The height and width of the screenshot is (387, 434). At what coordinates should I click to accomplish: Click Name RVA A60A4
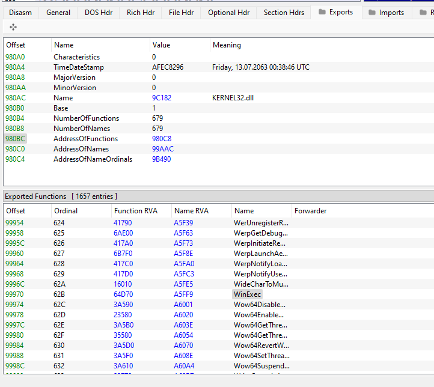[x=184, y=366]
